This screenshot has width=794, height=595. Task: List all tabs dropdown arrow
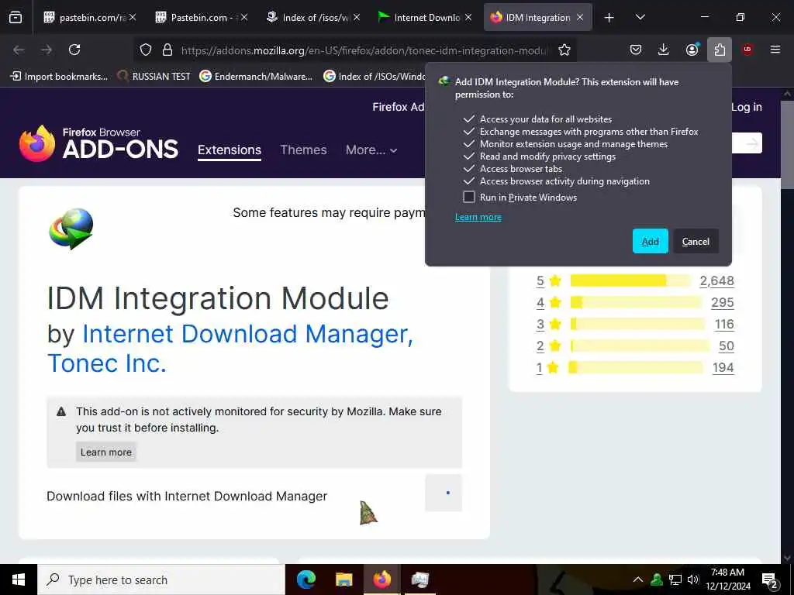point(640,17)
